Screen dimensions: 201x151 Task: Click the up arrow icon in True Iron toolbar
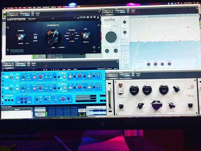click(x=78, y=18)
